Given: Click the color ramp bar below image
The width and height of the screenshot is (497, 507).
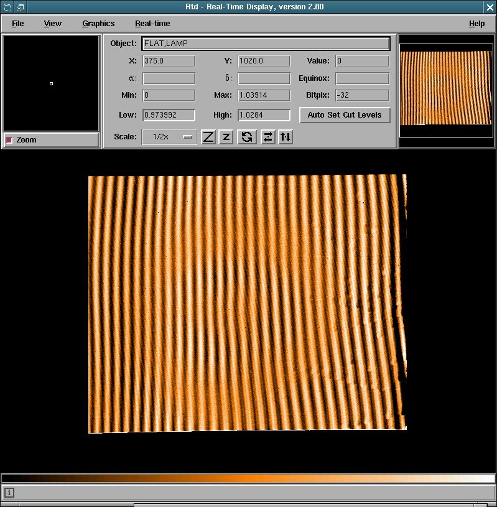Looking at the screenshot, I should pyautogui.click(x=248, y=478).
